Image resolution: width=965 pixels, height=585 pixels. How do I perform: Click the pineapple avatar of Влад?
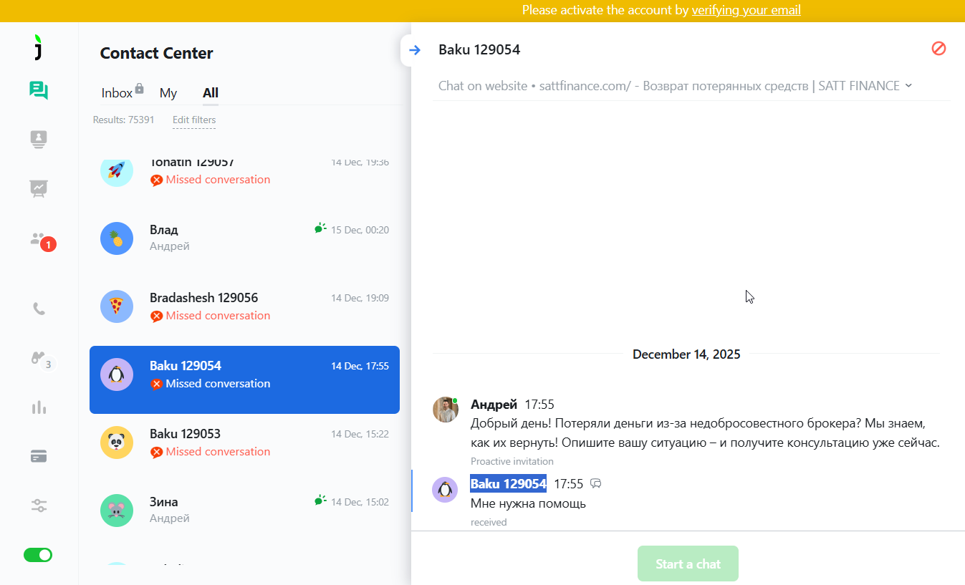pyautogui.click(x=116, y=238)
